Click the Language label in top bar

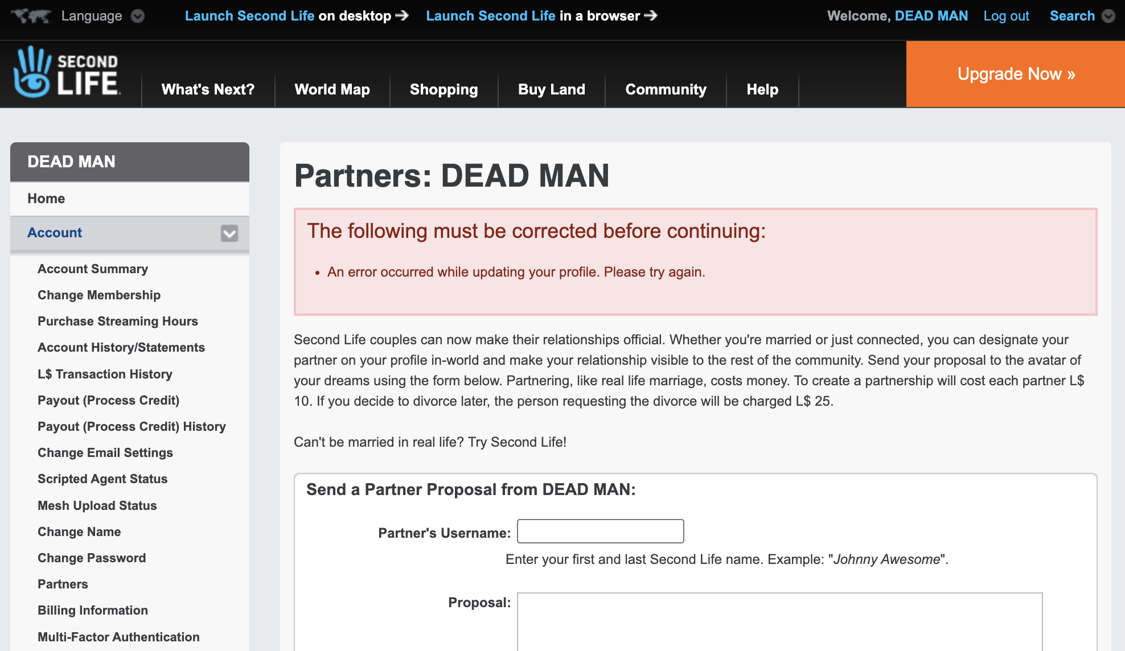[92, 16]
